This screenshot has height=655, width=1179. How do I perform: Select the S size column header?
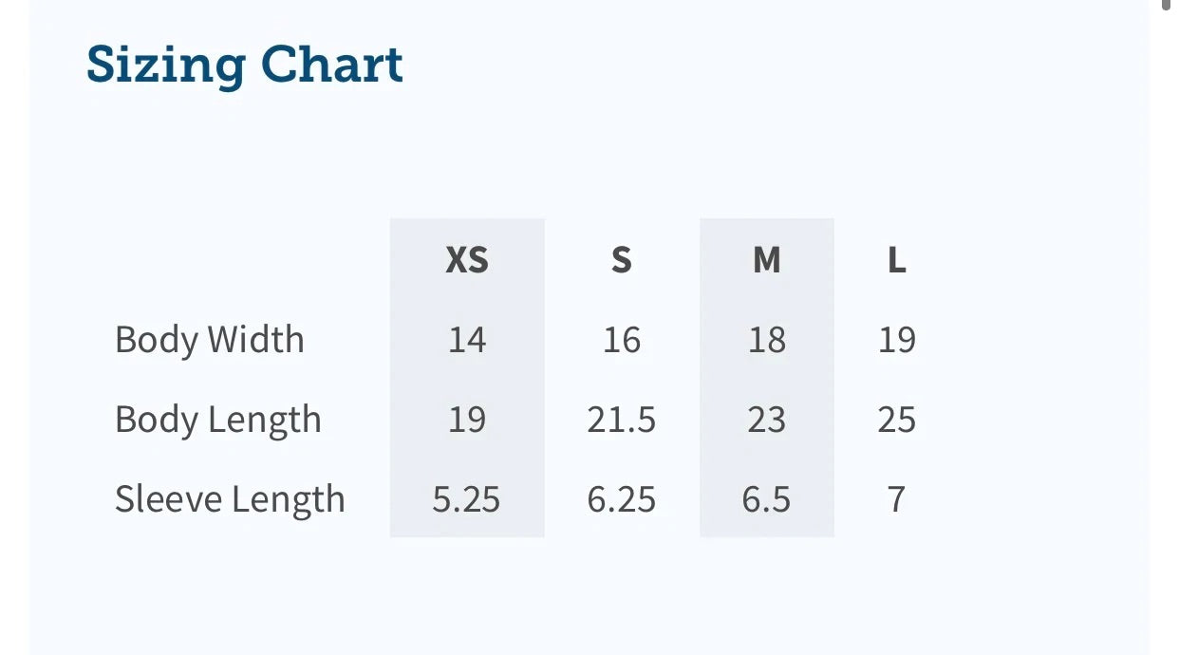[622, 259]
